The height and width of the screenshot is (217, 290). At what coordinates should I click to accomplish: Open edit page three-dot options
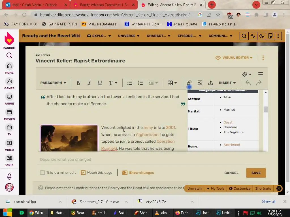click(x=263, y=58)
